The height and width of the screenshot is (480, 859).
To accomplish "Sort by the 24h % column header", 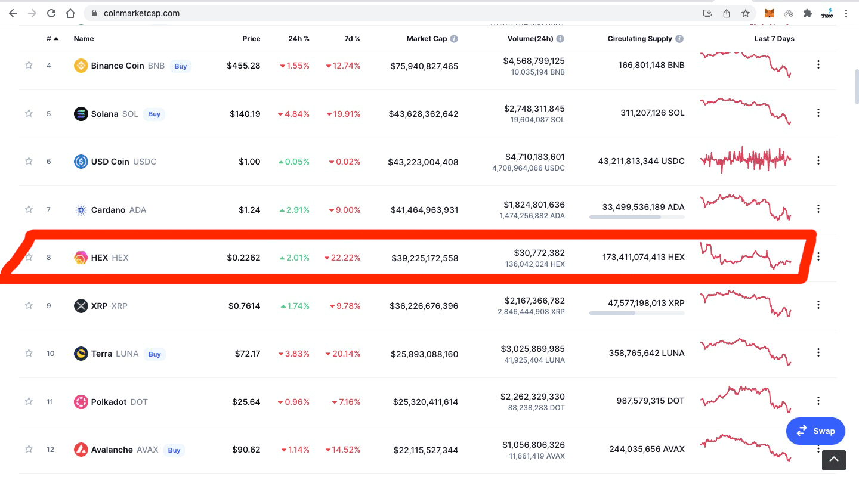I will [x=299, y=39].
